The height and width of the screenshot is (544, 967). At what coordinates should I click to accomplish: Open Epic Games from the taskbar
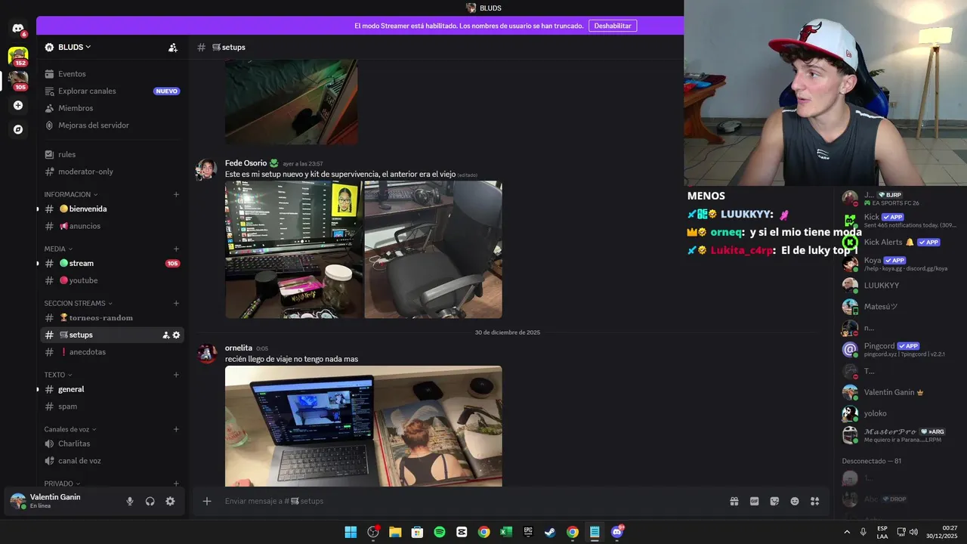(528, 532)
